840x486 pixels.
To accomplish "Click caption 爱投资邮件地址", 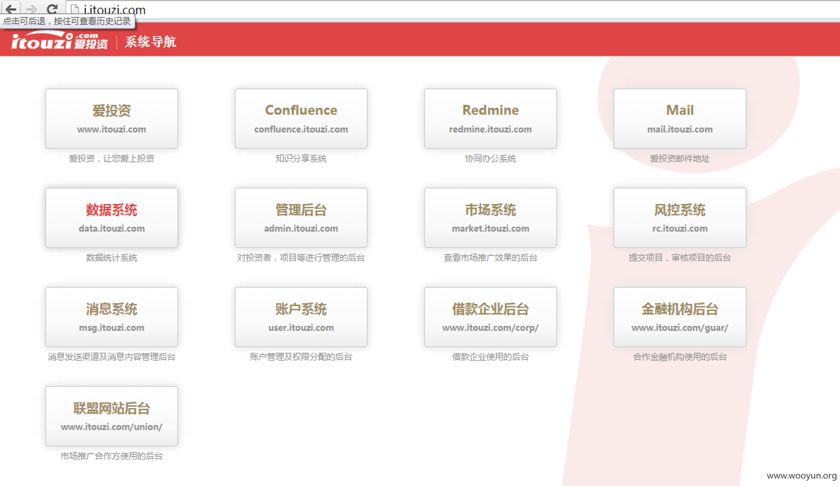I will click(680, 158).
